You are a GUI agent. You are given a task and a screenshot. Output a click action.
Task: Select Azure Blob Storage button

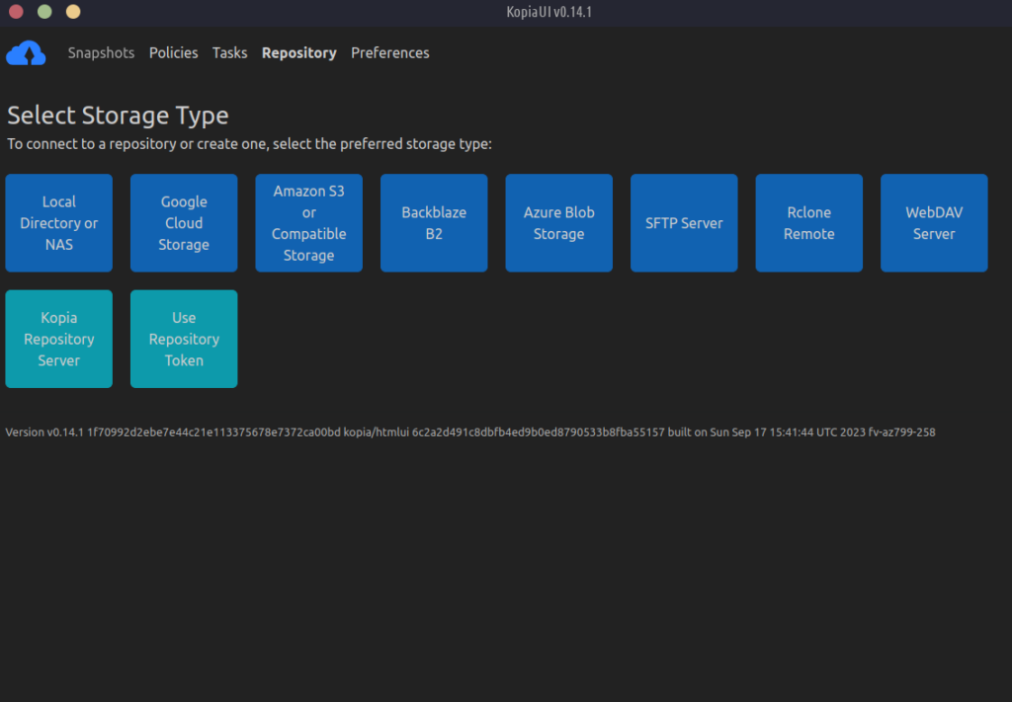point(559,223)
